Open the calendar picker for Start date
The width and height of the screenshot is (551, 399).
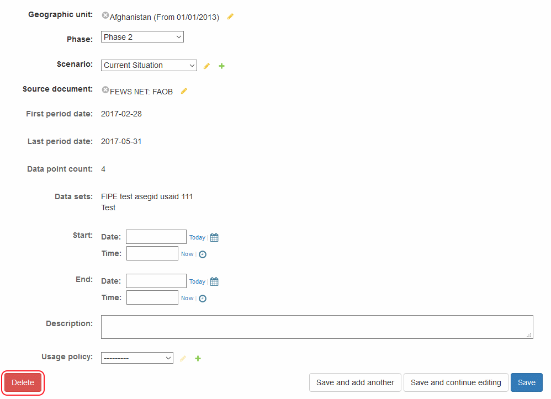click(x=214, y=237)
